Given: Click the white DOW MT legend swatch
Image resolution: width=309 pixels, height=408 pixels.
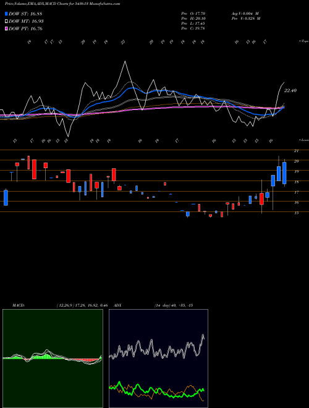Looking at the screenshot, I should pyautogui.click(x=7, y=22).
